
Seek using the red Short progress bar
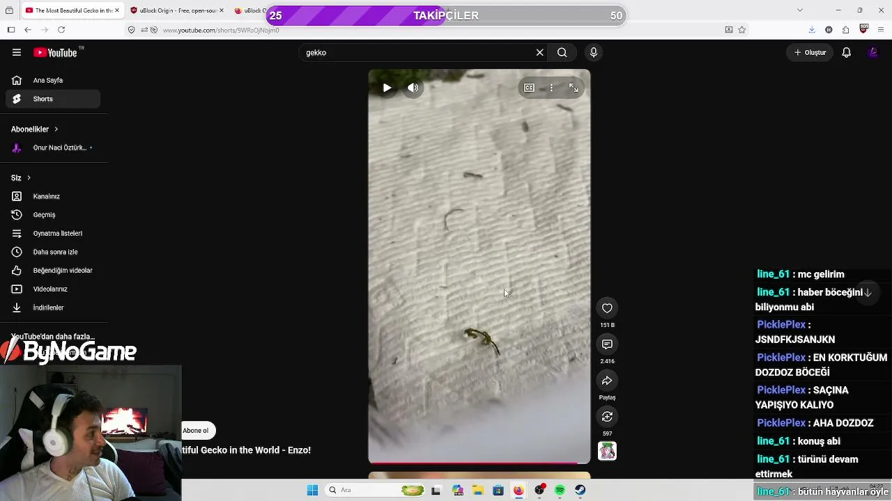[479, 462]
